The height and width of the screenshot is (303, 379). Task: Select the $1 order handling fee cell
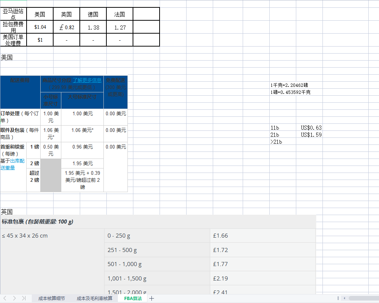pos(40,40)
